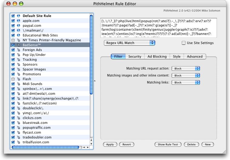Uncheck the Midi Sounds rule checkbox
The width and height of the screenshot is (230, 160).
point(13,84)
